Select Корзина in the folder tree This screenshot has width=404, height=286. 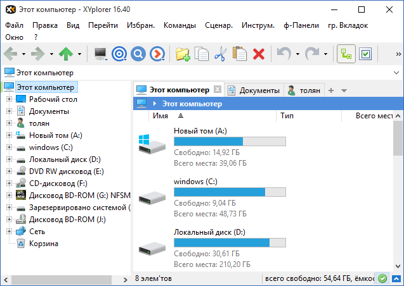[43, 244]
